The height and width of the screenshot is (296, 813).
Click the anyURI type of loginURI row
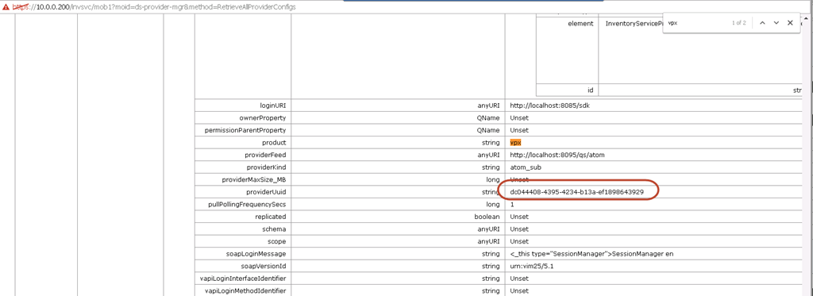489,105
